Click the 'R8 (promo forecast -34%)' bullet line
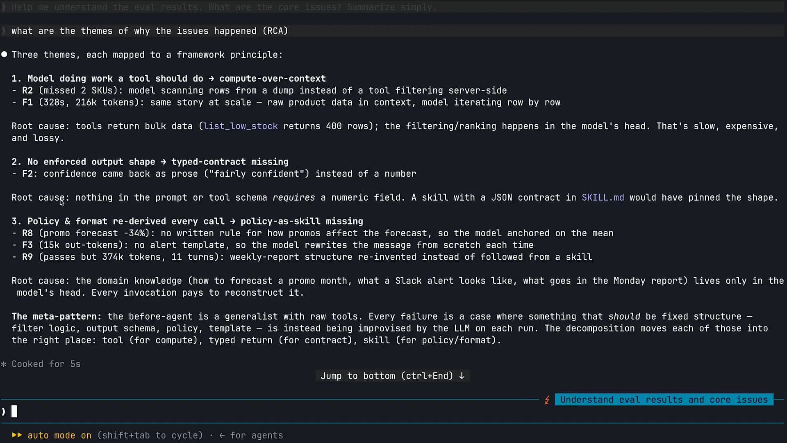 tap(313, 233)
